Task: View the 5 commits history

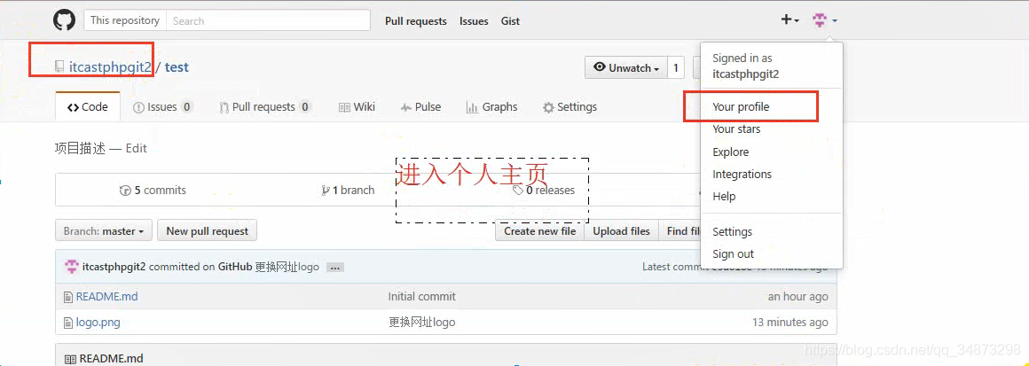Action: (x=153, y=191)
